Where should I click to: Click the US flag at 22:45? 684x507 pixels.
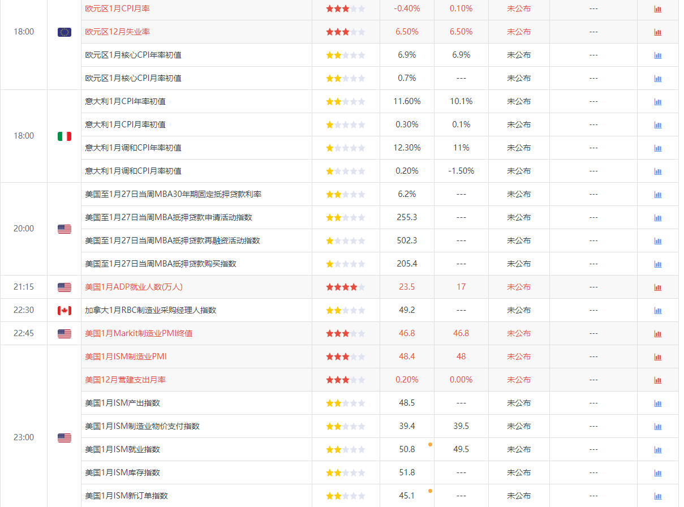click(64, 334)
